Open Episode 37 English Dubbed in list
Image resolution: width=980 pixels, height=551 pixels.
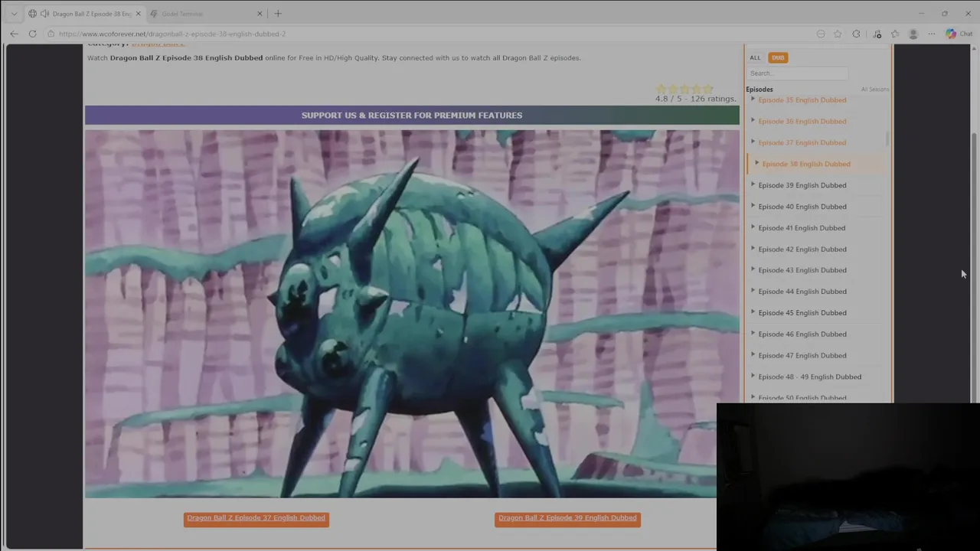click(802, 142)
